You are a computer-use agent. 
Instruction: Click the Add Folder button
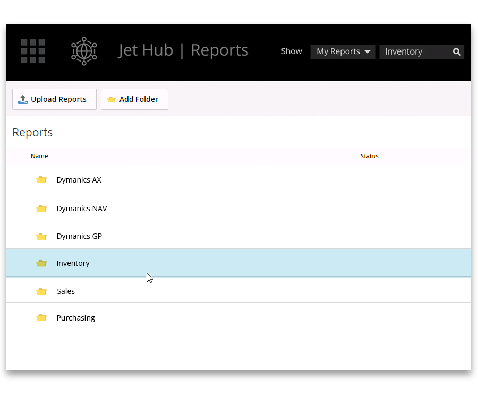134,99
